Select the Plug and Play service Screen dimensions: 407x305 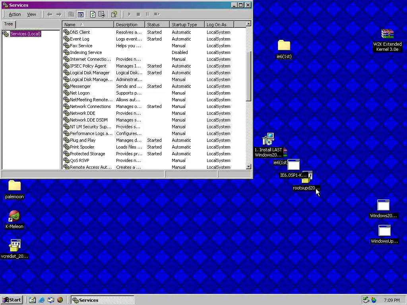tap(83, 140)
